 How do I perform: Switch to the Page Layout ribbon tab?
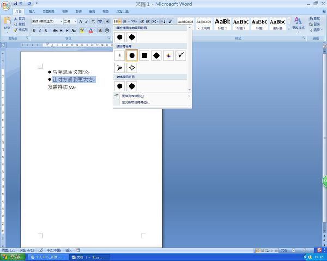tap(49, 11)
